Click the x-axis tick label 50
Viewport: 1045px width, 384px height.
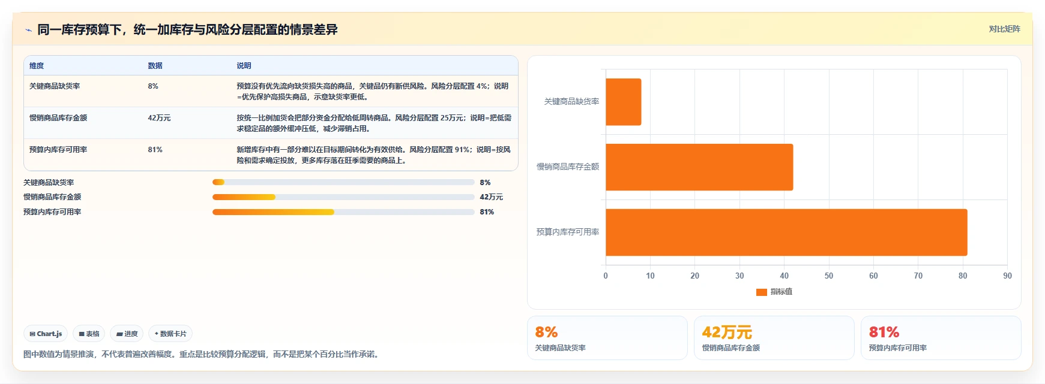[x=829, y=276]
